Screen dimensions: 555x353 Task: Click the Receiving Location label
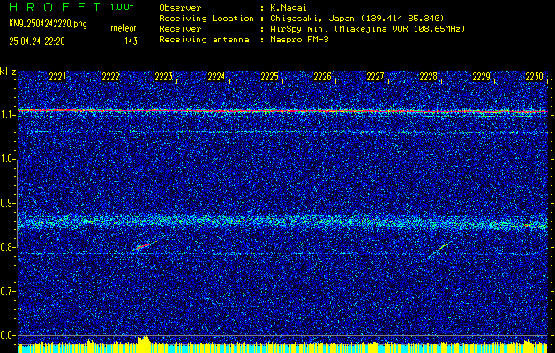click(x=206, y=18)
